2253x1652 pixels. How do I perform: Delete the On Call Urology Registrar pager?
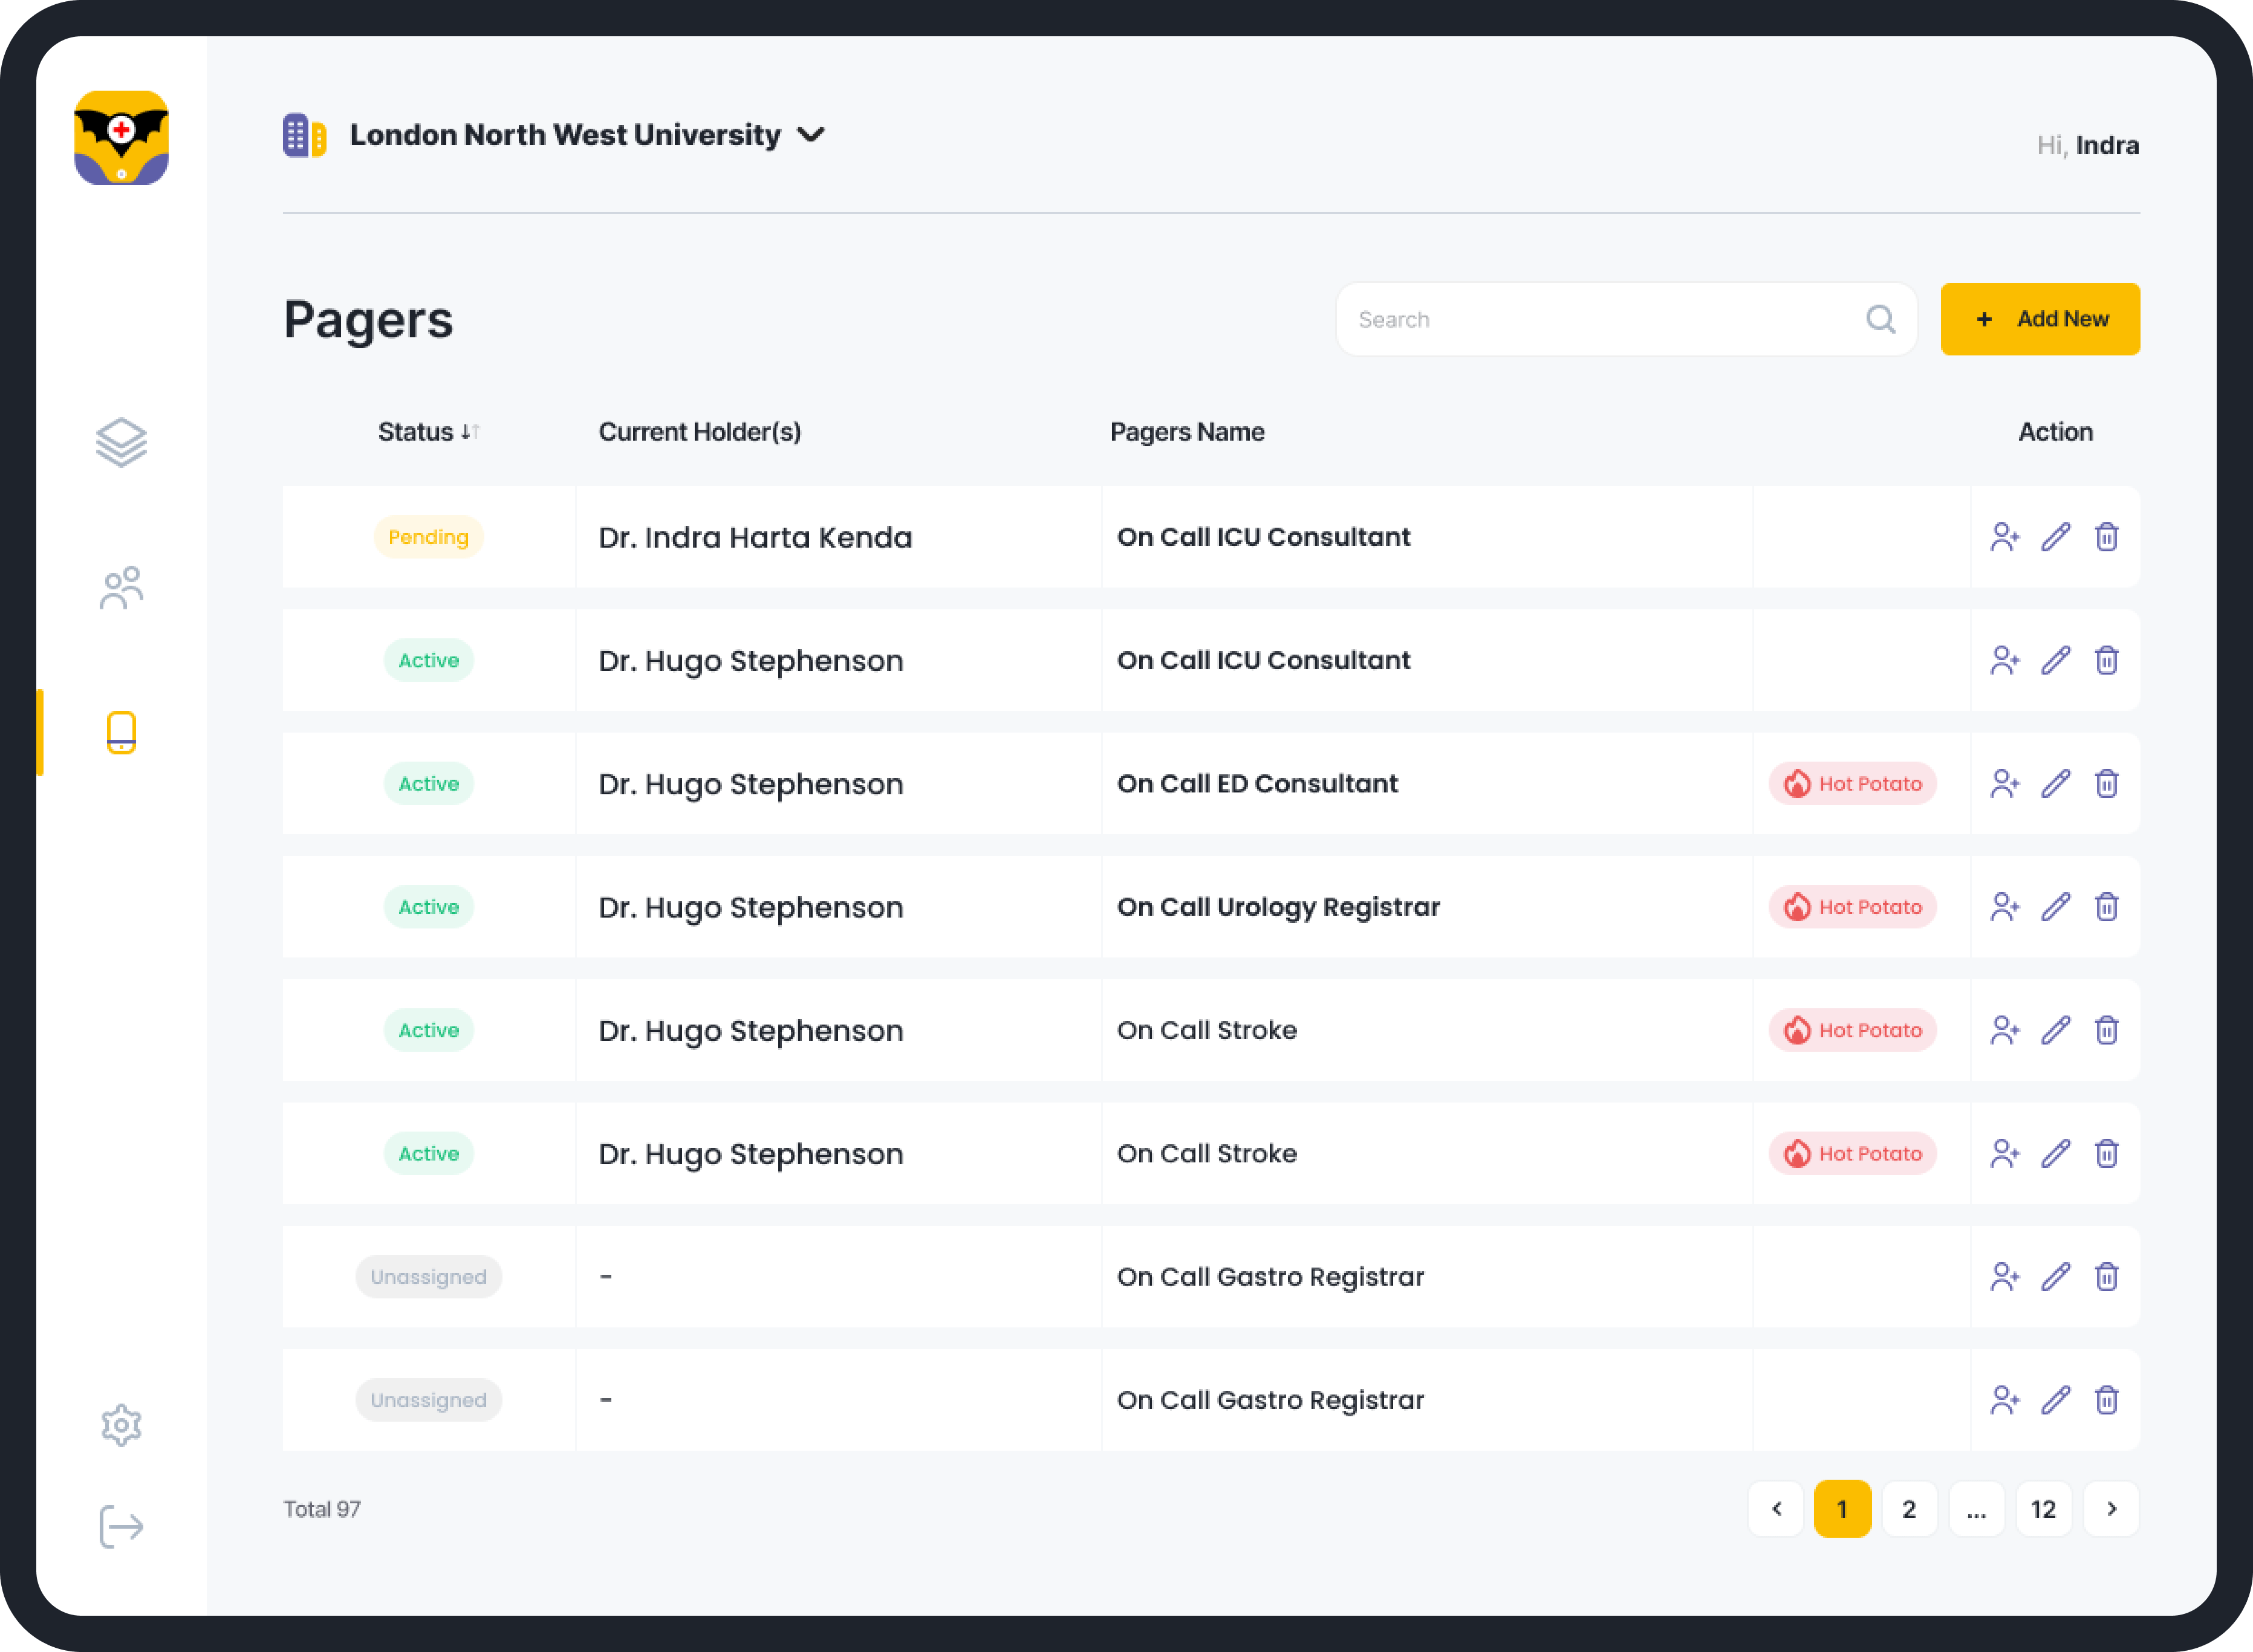pos(2106,907)
